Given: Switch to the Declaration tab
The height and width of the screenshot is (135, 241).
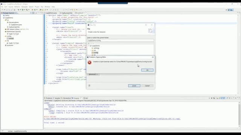Looking at the screenshot, I should coord(67,98).
